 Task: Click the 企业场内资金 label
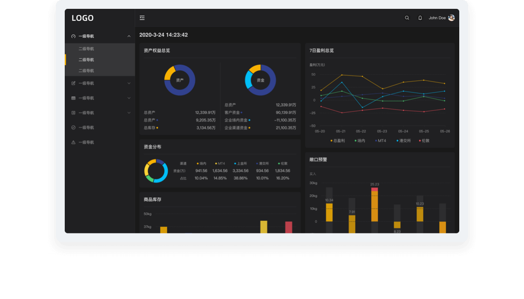(236, 120)
